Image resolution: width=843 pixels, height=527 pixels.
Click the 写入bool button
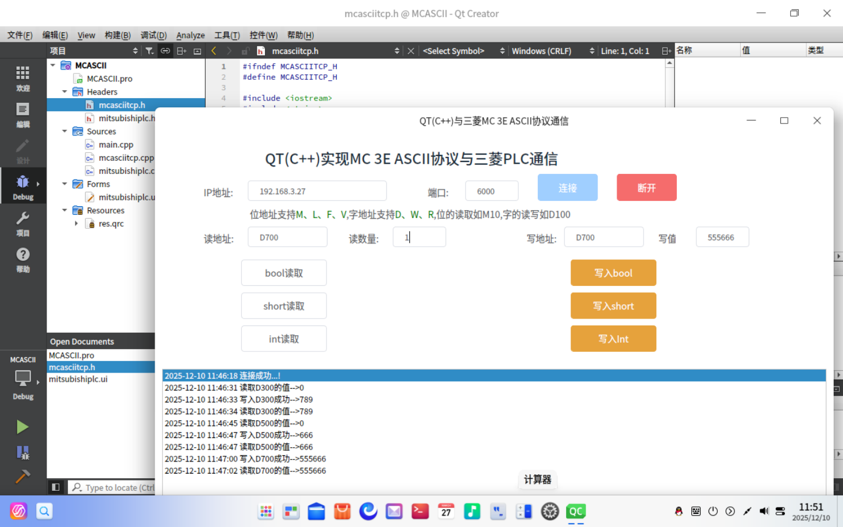(613, 273)
